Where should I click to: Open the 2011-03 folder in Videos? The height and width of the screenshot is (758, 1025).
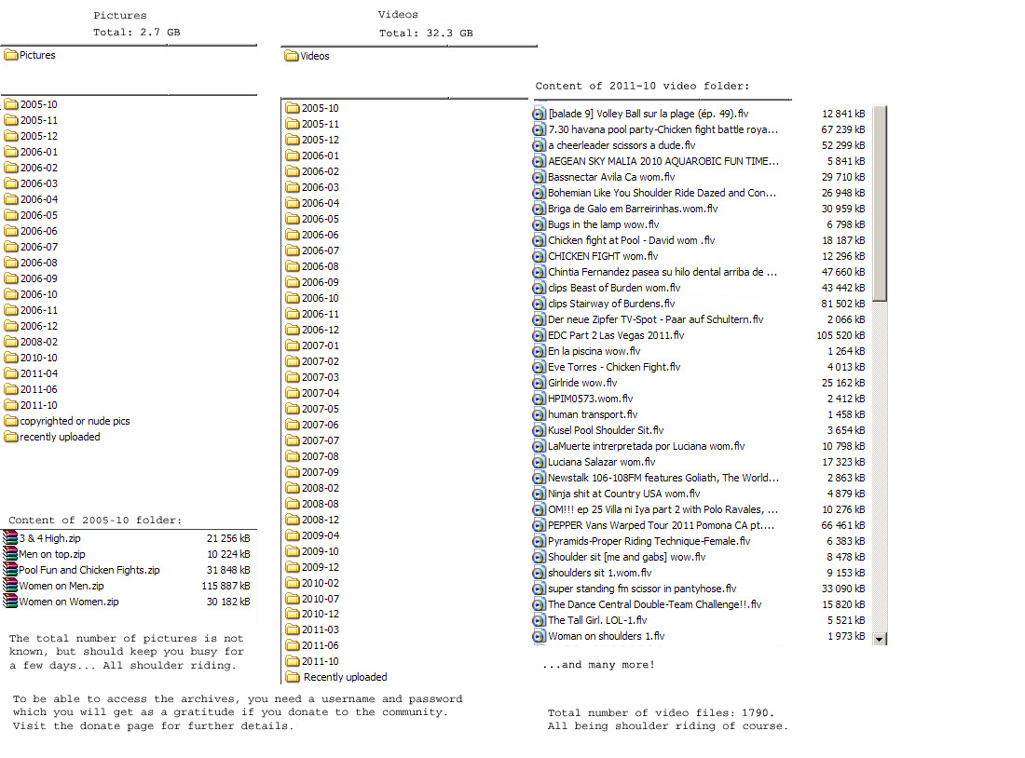click(x=312, y=629)
